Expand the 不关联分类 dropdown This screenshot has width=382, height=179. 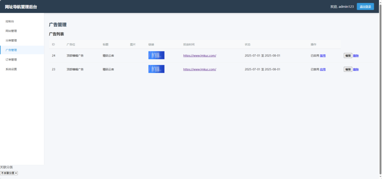[x=9, y=173]
